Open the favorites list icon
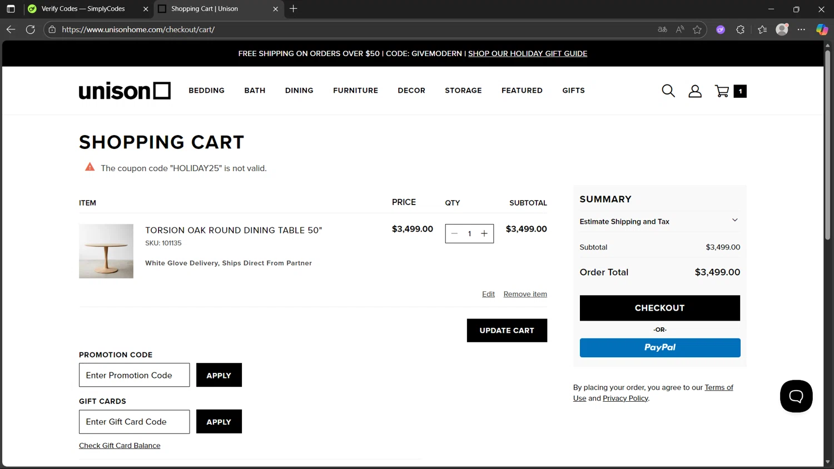834x469 pixels. coord(762,29)
